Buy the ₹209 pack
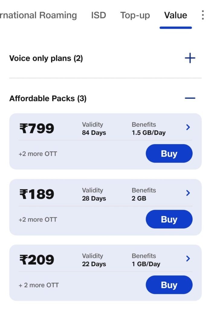Image resolution: width=211 pixels, height=310 pixels. 169,285
